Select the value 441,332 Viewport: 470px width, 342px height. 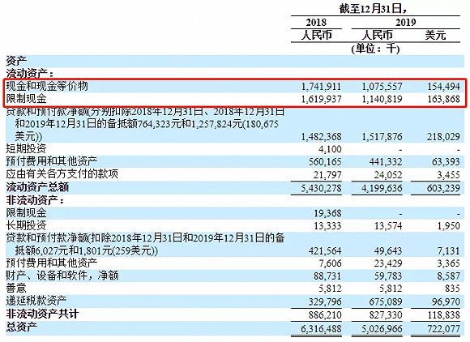pos(386,162)
